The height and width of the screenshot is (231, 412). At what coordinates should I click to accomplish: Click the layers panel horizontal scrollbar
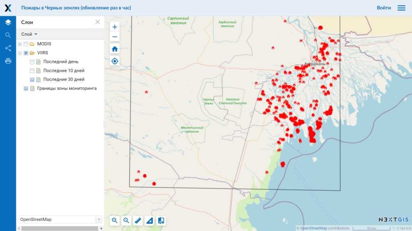tap(60, 229)
